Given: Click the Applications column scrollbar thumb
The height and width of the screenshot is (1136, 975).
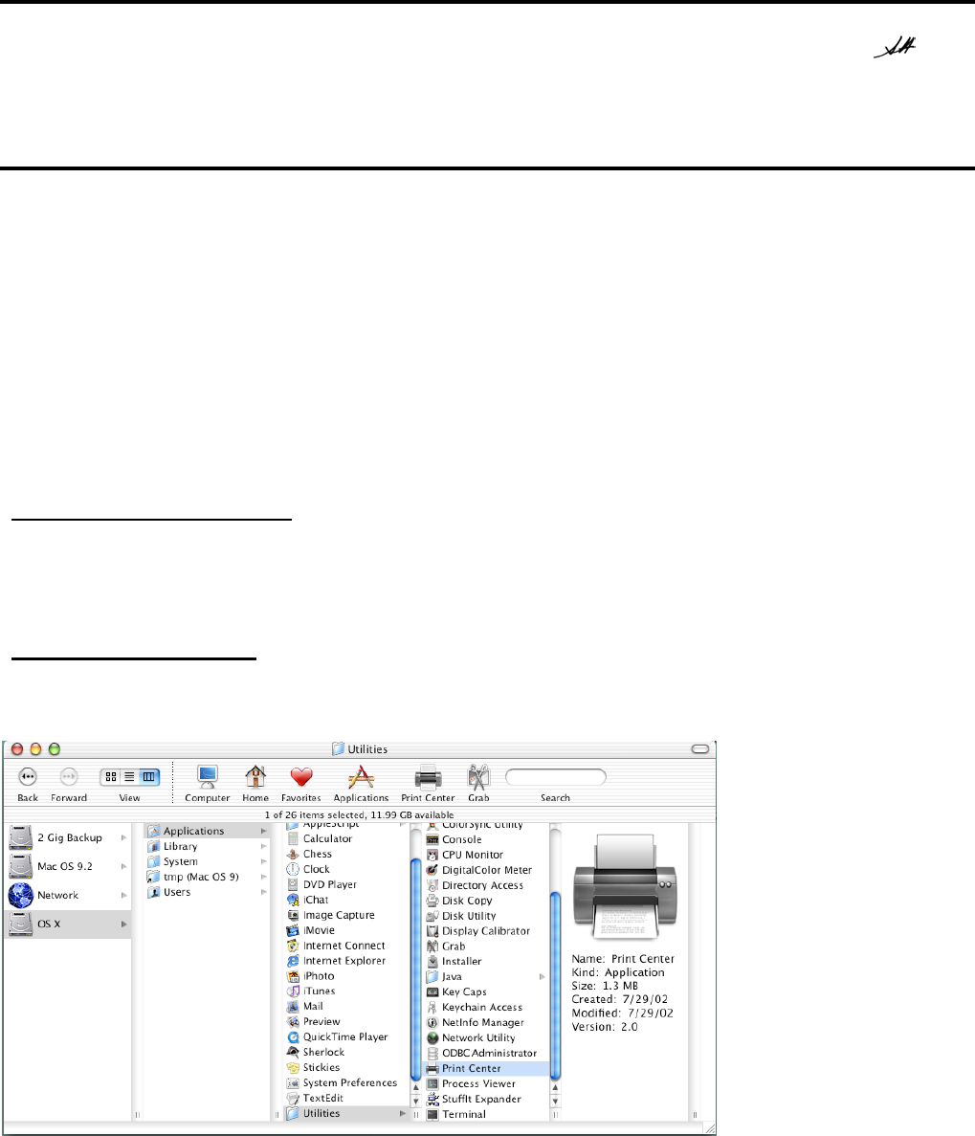Looking at the screenshot, I should [x=416, y=969].
